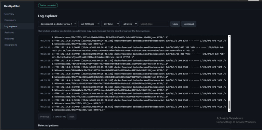Click the Download button

point(189,24)
